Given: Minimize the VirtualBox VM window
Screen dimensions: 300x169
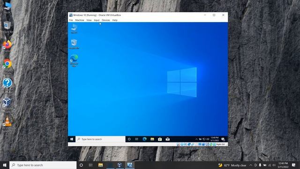Looking at the screenshot, I should coord(205,15).
